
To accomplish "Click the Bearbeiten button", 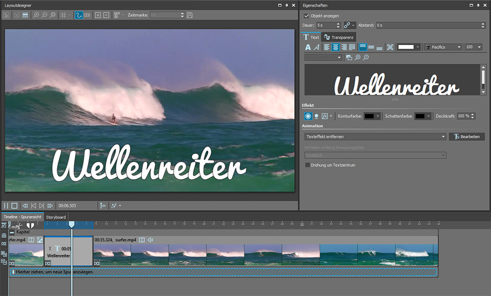I will click(466, 136).
